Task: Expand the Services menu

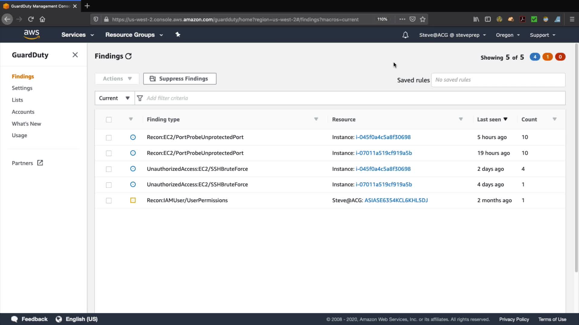Action: [78, 35]
